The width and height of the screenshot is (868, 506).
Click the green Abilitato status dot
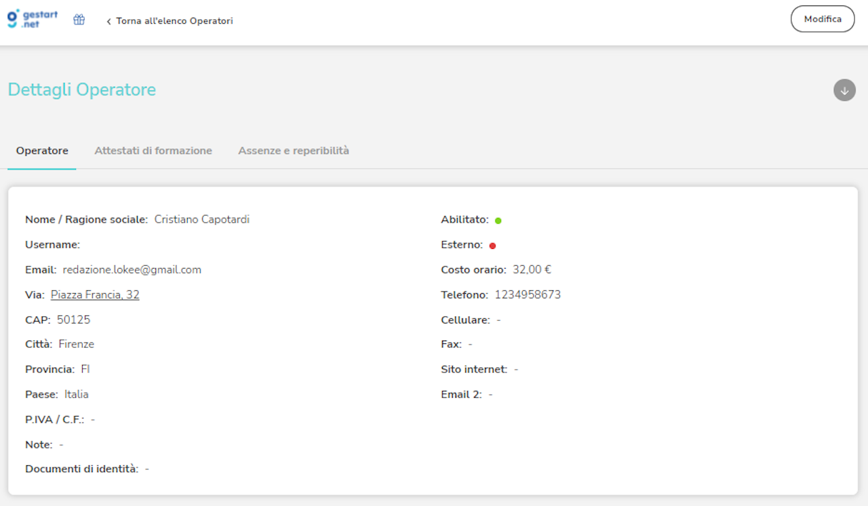tap(498, 220)
